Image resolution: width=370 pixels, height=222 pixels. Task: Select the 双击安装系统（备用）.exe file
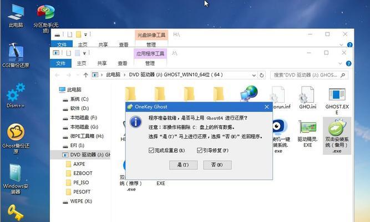(337, 136)
